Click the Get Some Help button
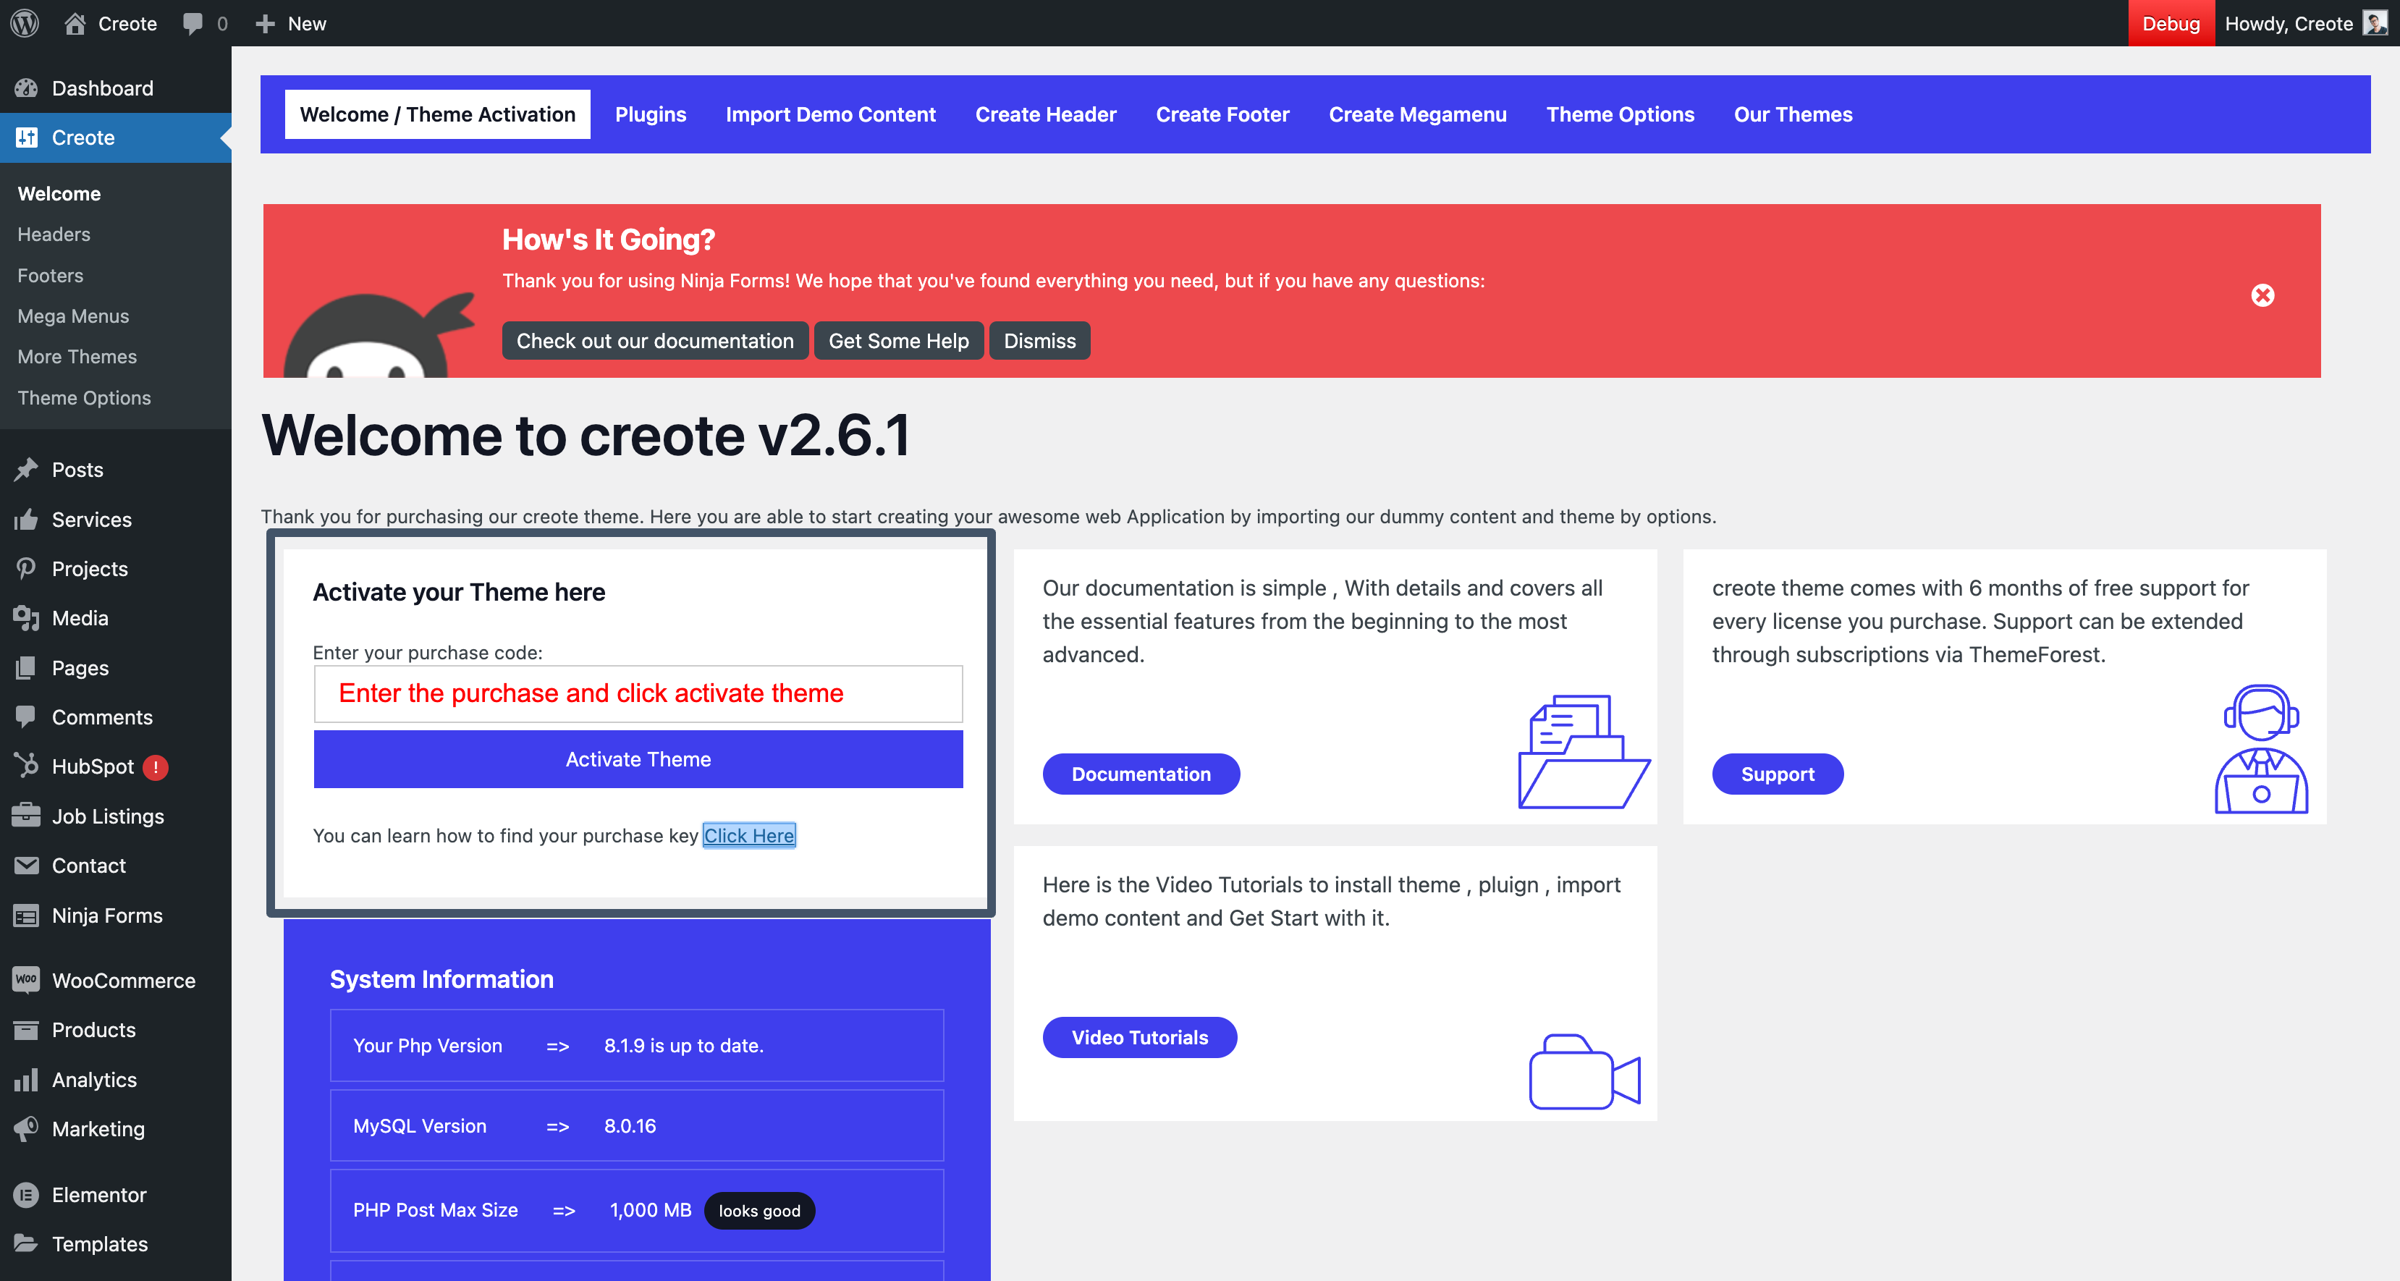 point(898,341)
